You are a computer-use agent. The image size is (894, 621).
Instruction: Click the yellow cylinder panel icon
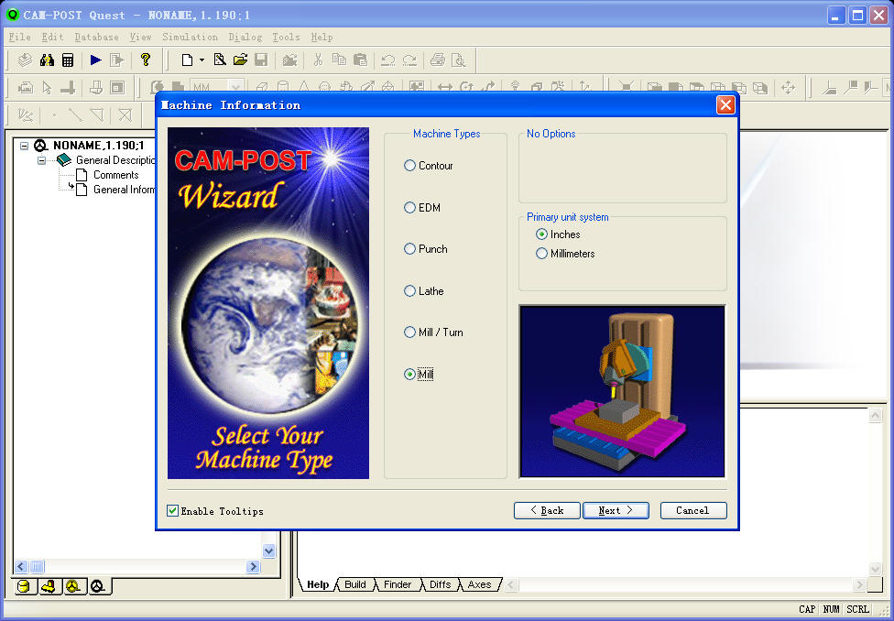(24, 586)
